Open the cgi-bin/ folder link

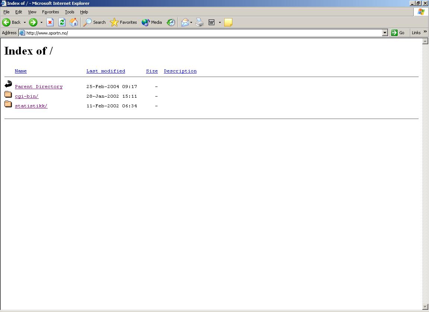(27, 96)
